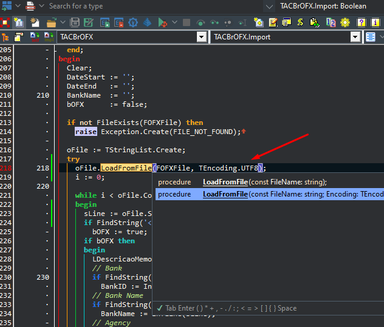This screenshot has height=327, width=384.
Task: Click the step over debug icon
Action: tap(201, 22)
